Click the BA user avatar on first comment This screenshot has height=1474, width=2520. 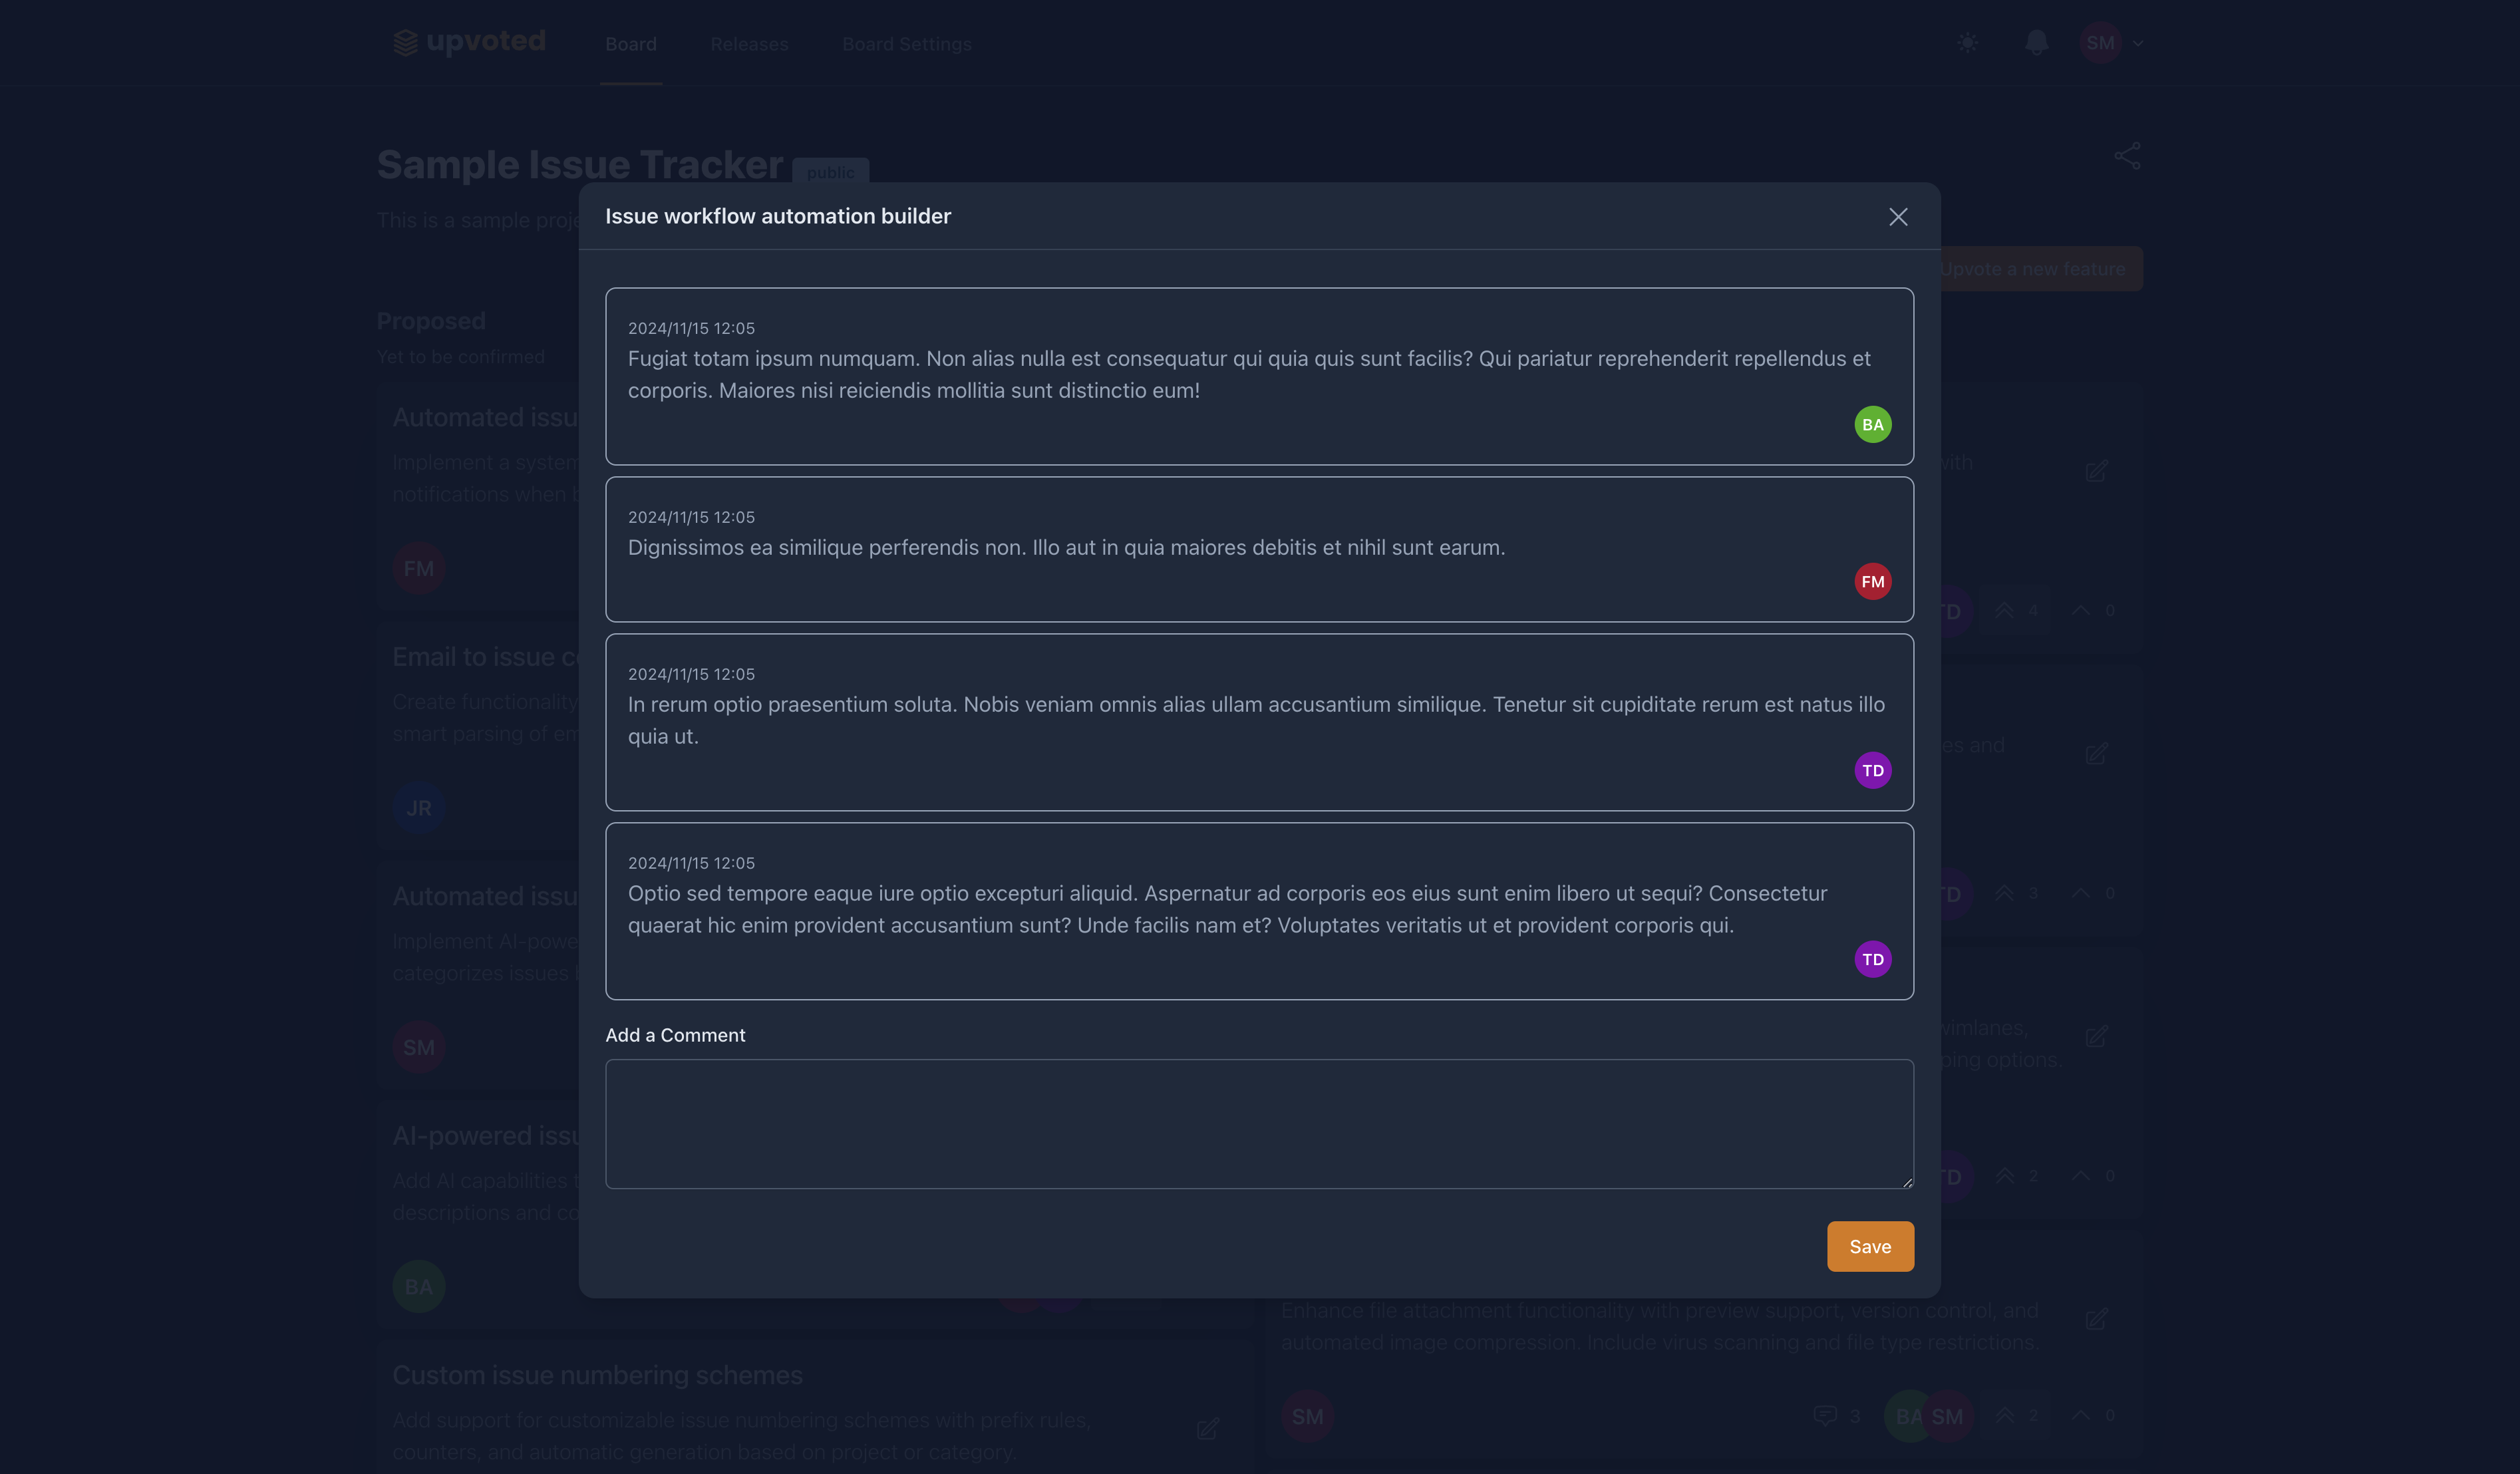coord(1873,423)
